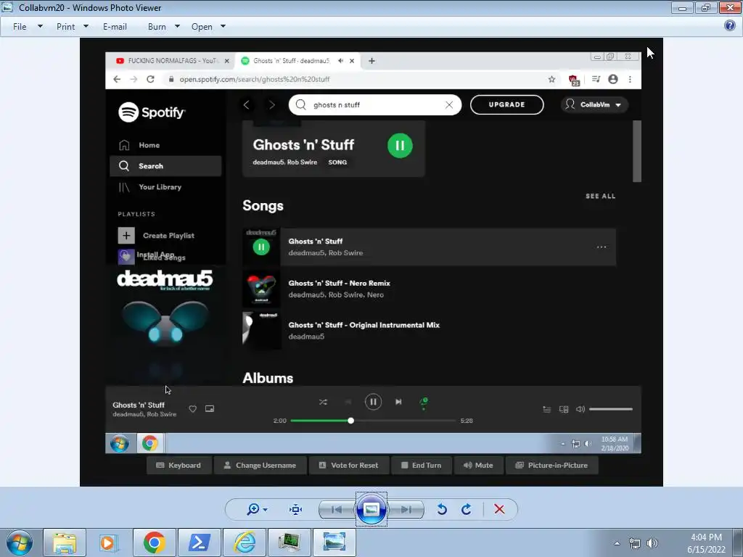Click the Photo Viewer help icon
The width and height of the screenshot is (743, 557).
click(730, 25)
